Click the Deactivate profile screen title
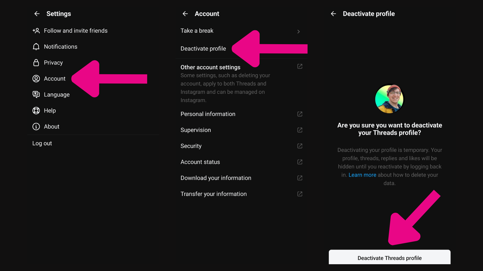The width and height of the screenshot is (483, 271). (x=369, y=14)
